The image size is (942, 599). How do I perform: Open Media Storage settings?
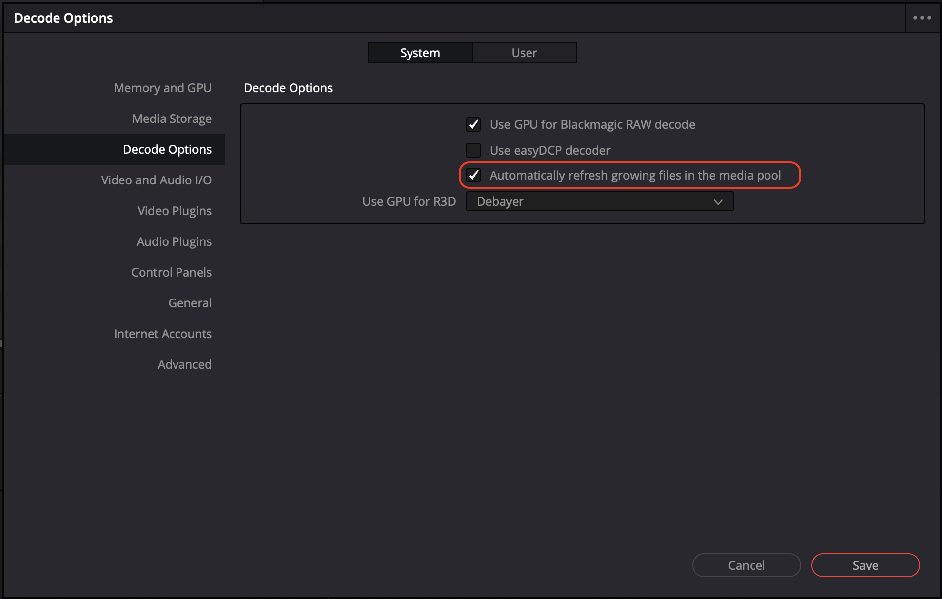pos(172,119)
